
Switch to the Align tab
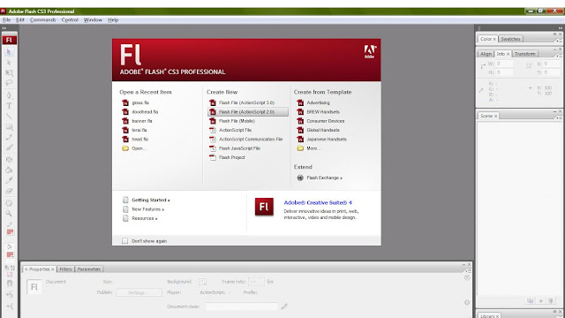[486, 54]
